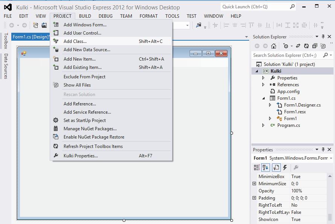
Task: Click the Align Tops layout icon
Action: click(251, 25)
